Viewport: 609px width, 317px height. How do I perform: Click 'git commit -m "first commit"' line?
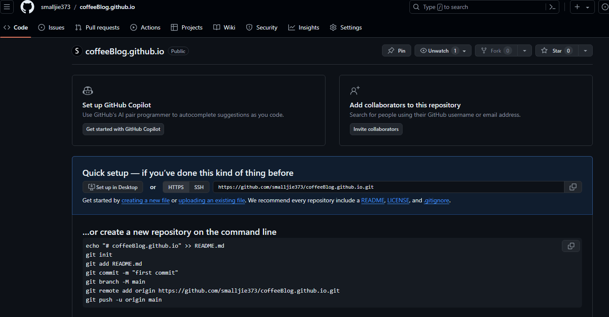(132, 273)
